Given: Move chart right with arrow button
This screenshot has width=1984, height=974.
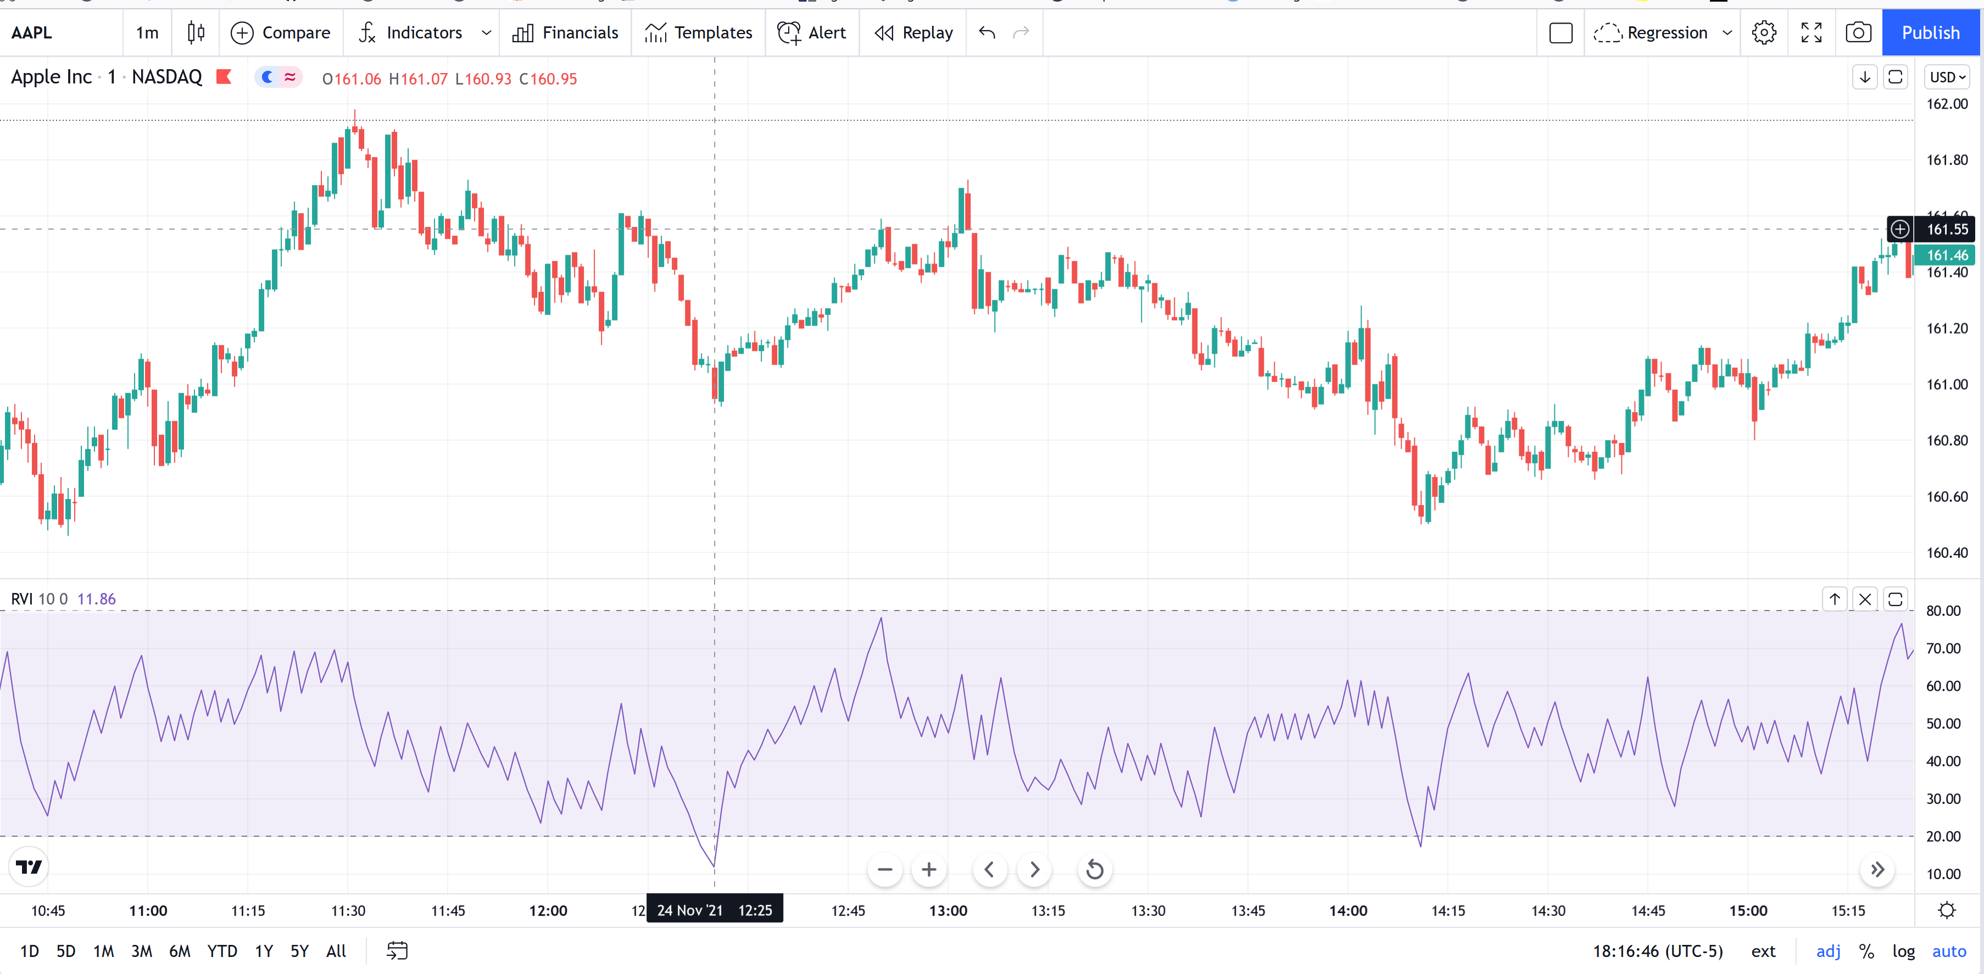Looking at the screenshot, I should click(x=1034, y=869).
